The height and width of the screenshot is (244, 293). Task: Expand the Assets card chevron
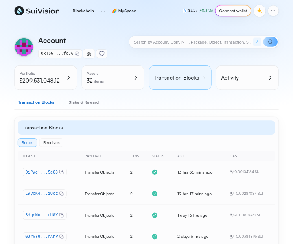point(136,78)
